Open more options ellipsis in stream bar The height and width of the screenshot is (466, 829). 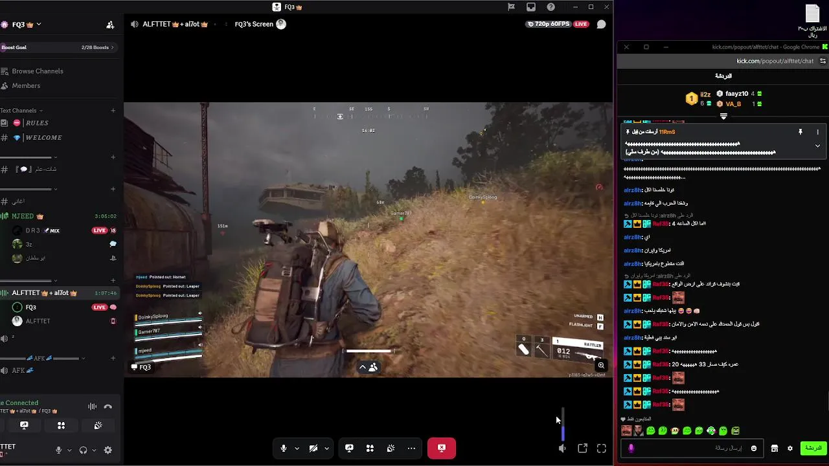(411, 448)
